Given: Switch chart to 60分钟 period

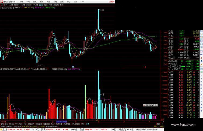Looking at the screenshot, I should click(x=35, y=5).
